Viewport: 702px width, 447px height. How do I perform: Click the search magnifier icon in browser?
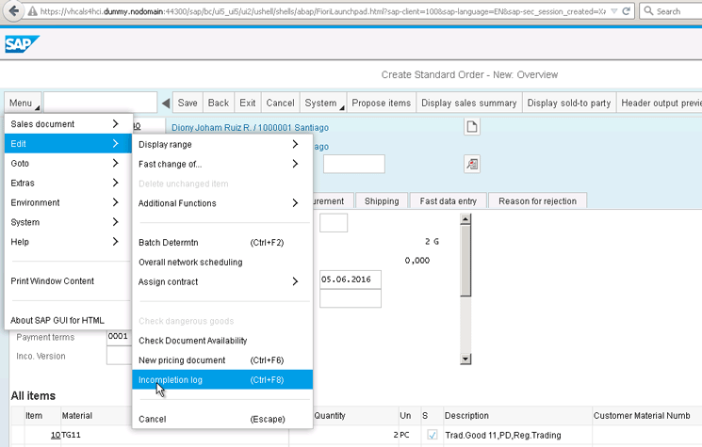(648, 10)
